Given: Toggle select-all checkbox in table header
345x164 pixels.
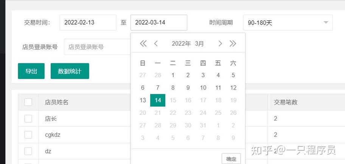Looking at the screenshot, I should click(x=28, y=102).
